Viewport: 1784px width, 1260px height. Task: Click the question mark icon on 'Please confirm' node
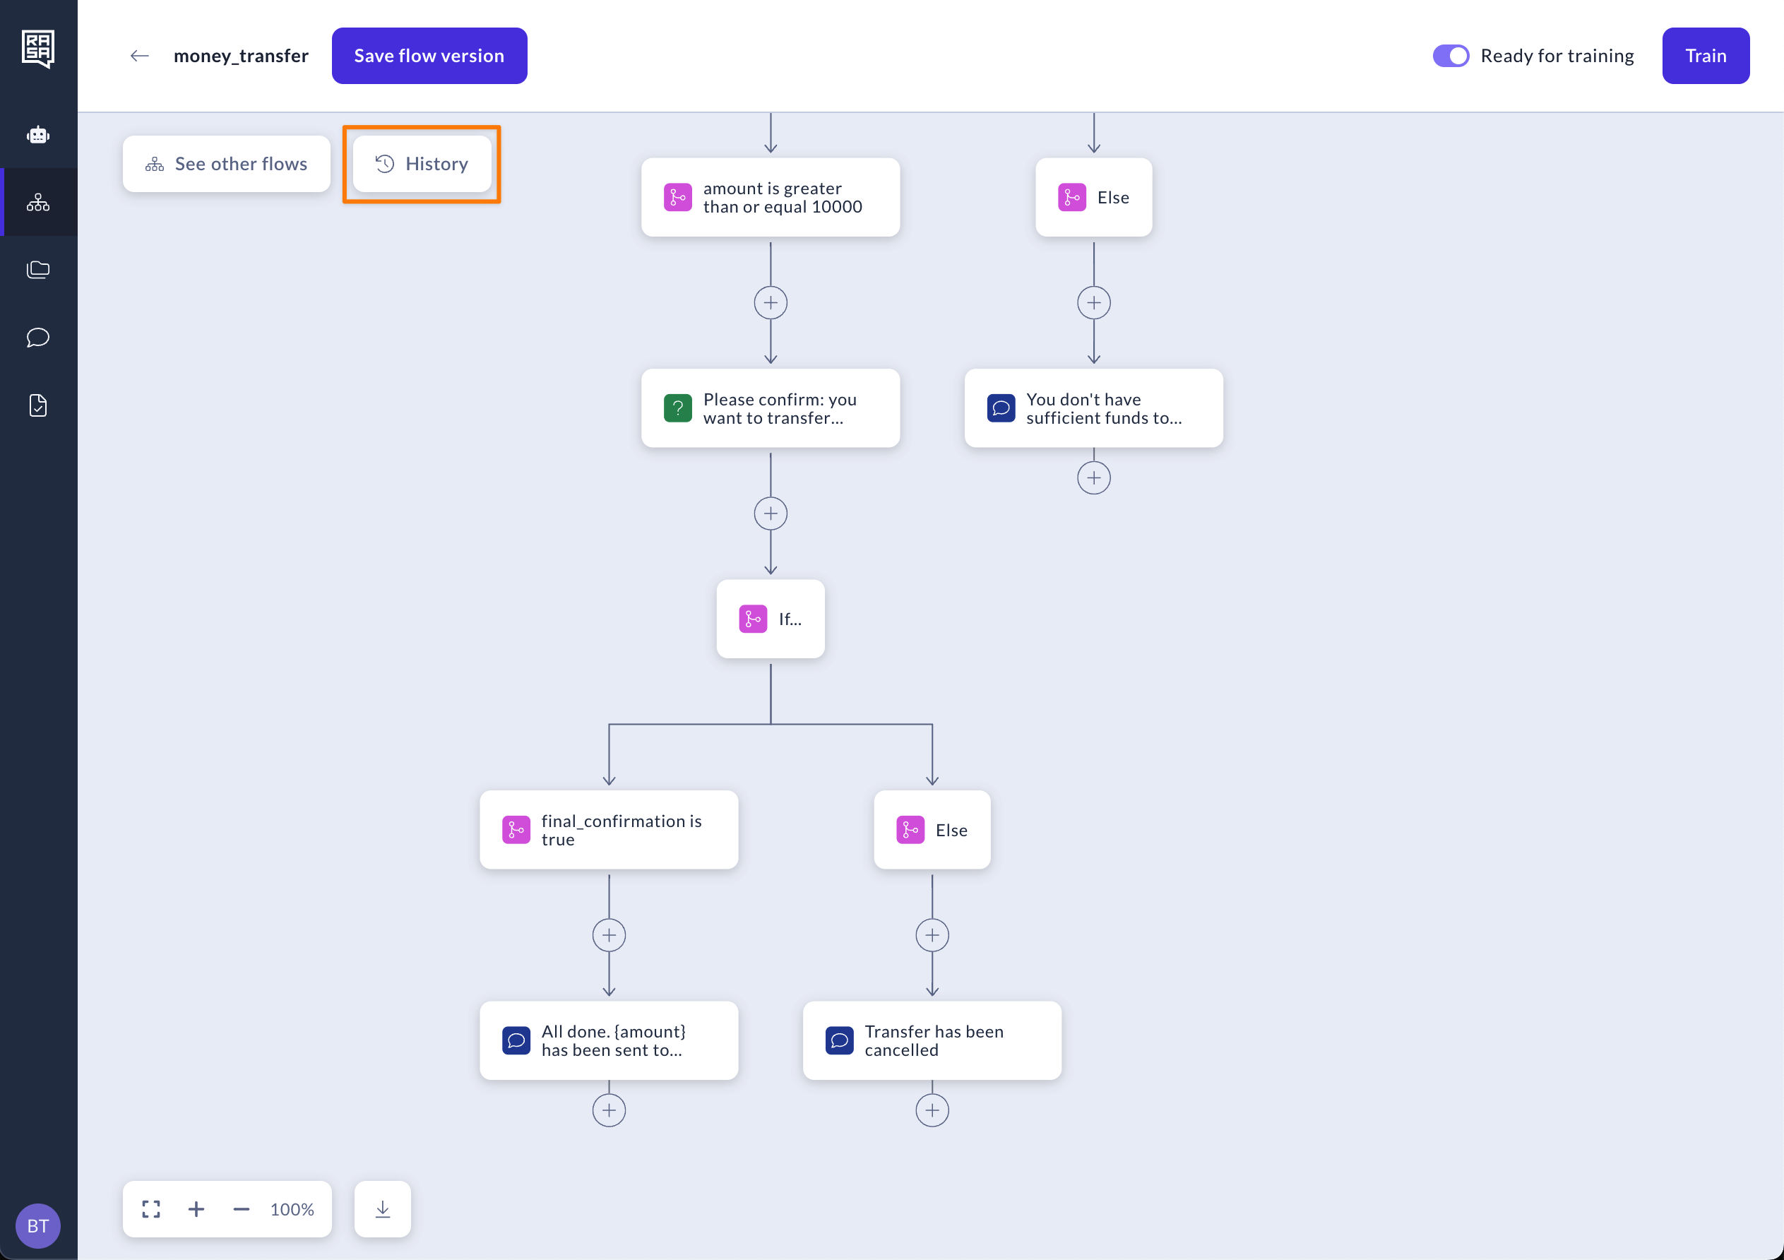pos(682,406)
